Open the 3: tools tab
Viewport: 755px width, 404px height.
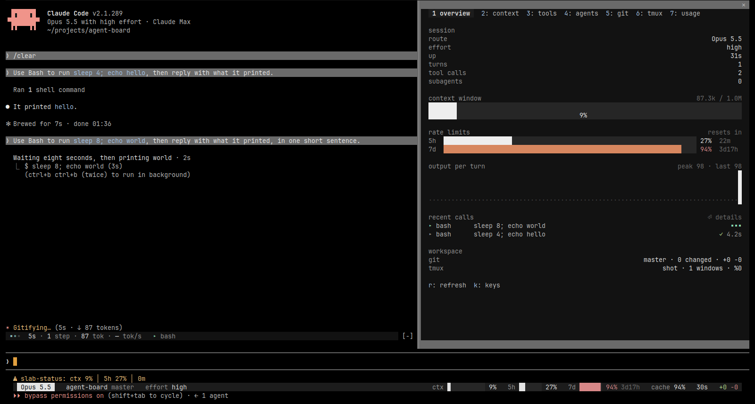coord(542,13)
